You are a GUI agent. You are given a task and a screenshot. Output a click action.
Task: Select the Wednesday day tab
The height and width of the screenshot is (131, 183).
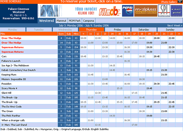65,30
